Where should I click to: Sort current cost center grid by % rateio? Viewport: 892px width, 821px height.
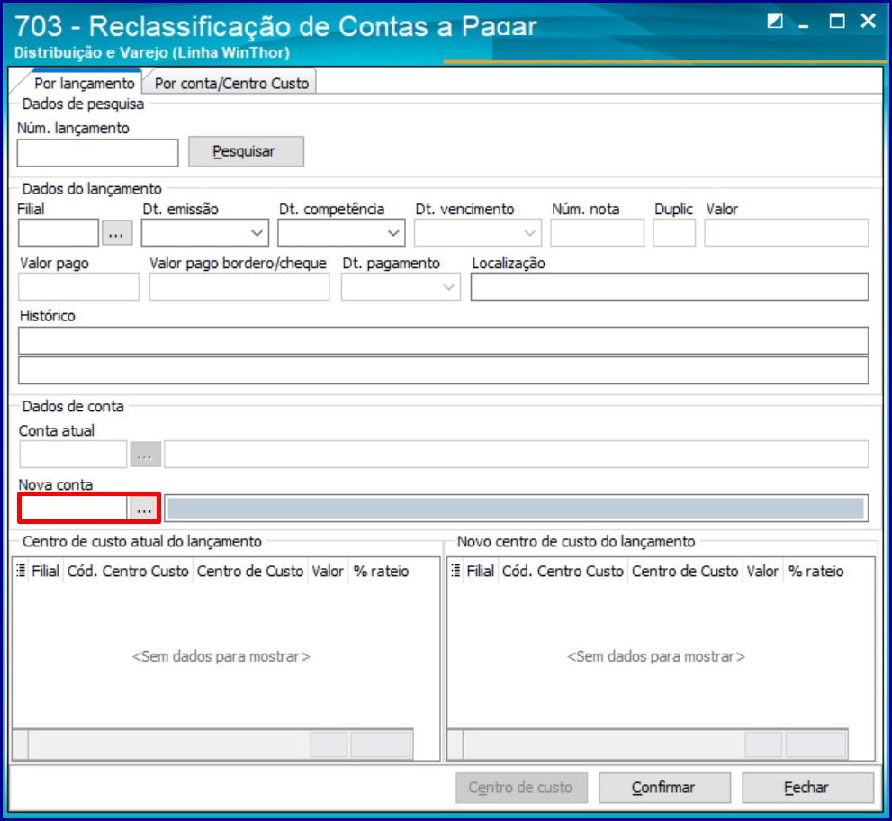381,571
